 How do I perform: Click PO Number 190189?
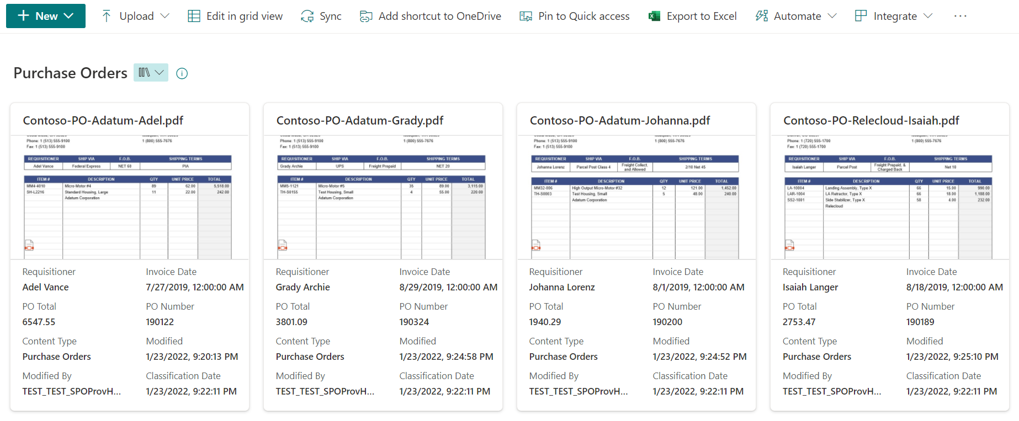coord(921,322)
